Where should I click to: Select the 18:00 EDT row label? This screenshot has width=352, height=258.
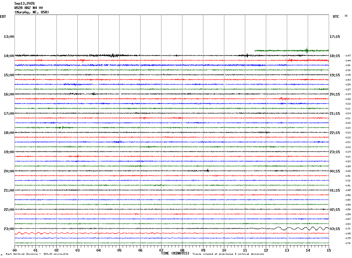coord(9,132)
